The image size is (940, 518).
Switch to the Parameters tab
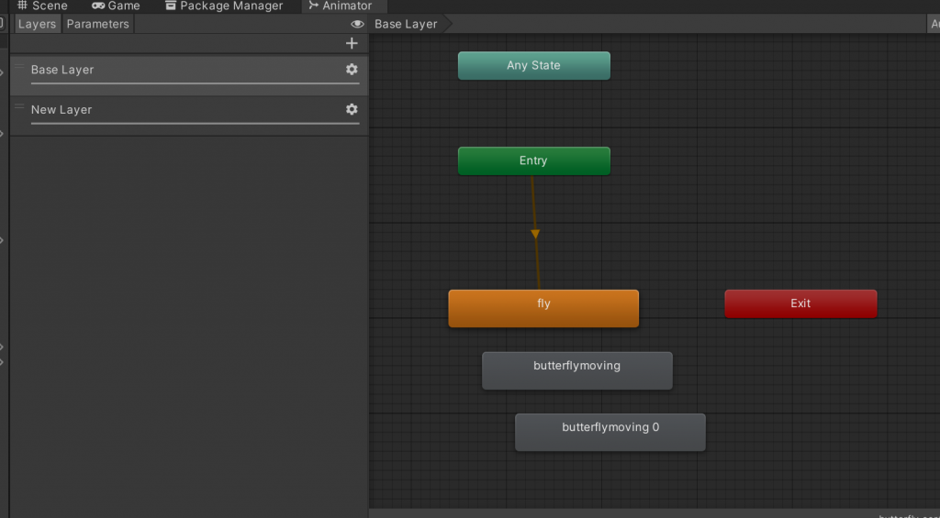(x=97, y=24)
